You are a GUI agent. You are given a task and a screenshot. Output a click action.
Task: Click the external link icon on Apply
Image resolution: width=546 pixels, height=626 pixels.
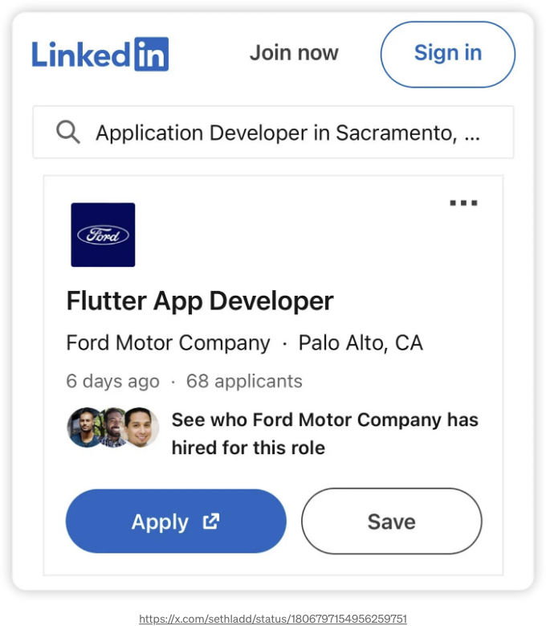click(x=211, y=521)
